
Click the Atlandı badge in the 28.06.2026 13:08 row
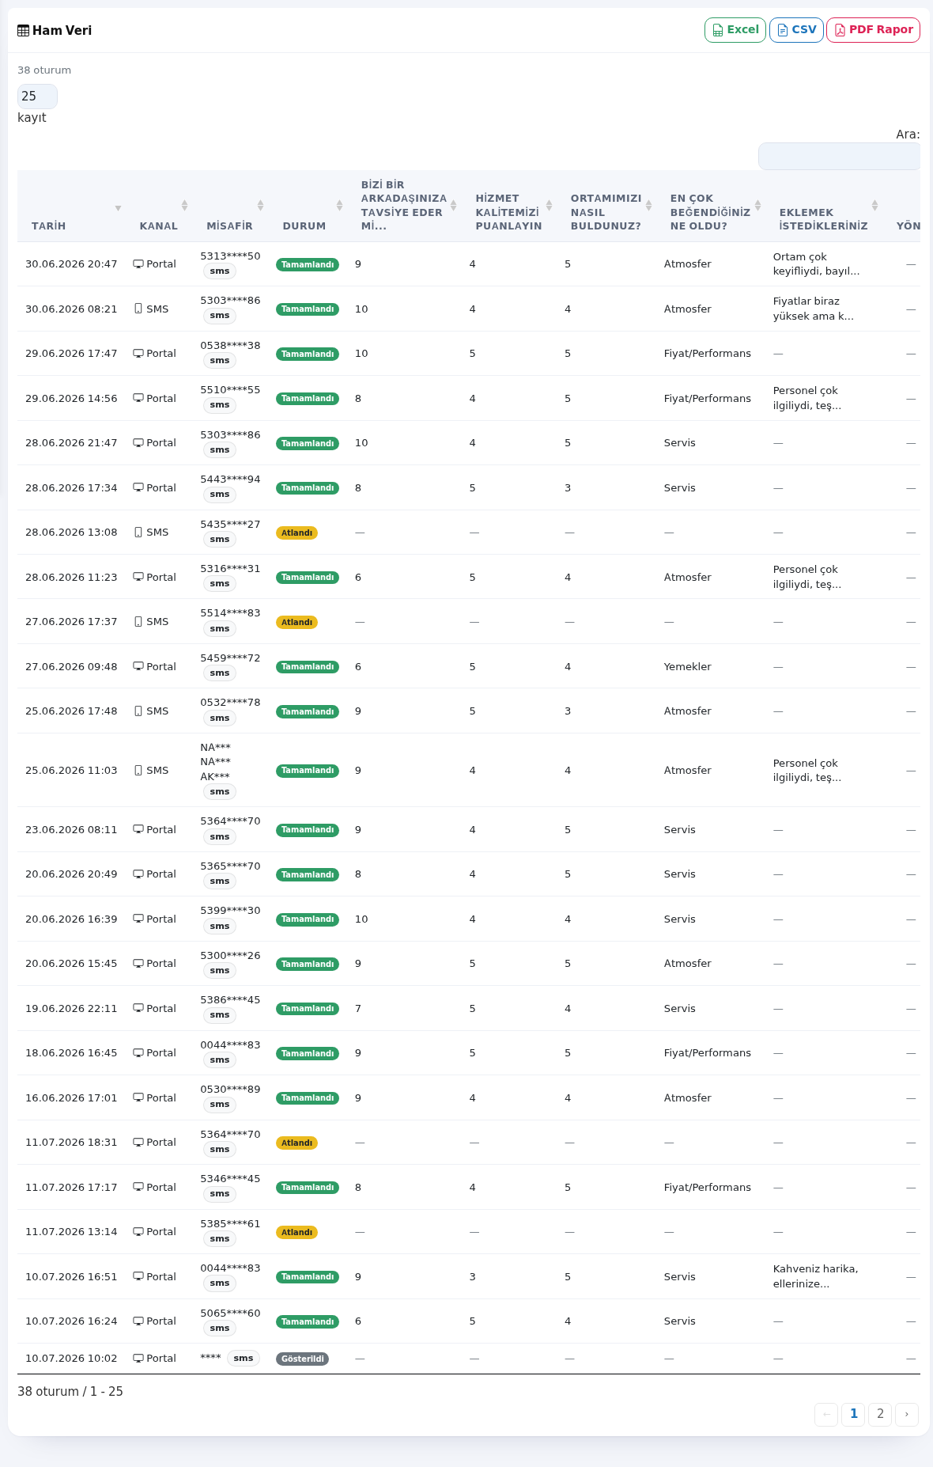point(297,533)
